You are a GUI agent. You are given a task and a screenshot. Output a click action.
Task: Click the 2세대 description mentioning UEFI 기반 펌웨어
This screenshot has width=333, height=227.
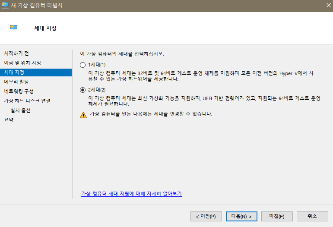coord(204,101)
